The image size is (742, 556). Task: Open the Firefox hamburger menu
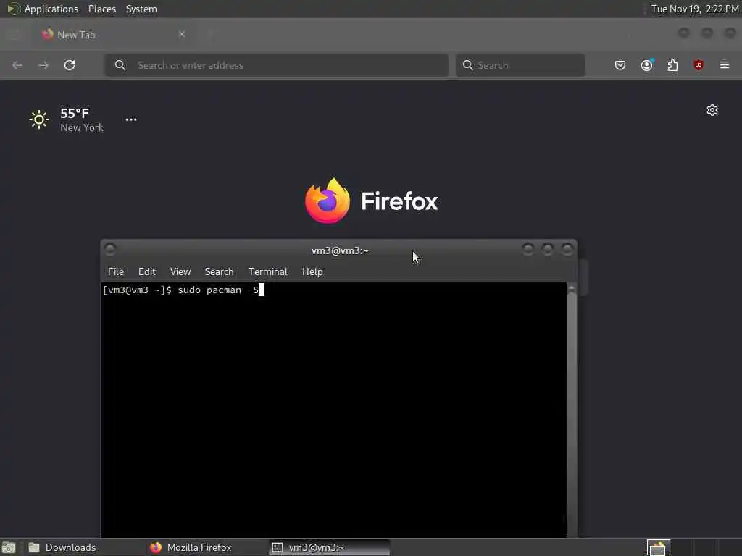coord(725,65)
